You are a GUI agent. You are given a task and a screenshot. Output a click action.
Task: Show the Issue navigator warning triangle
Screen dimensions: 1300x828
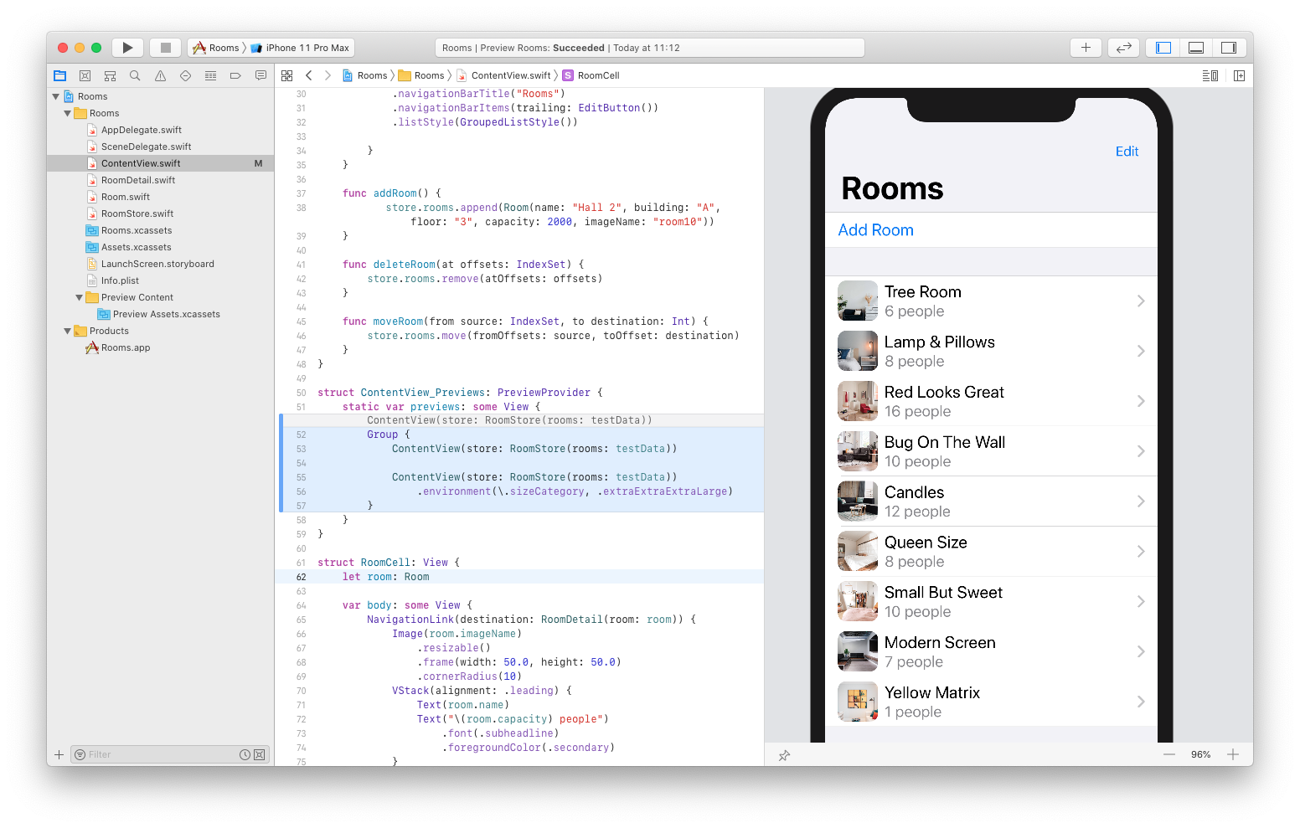[x=160, y=75]
